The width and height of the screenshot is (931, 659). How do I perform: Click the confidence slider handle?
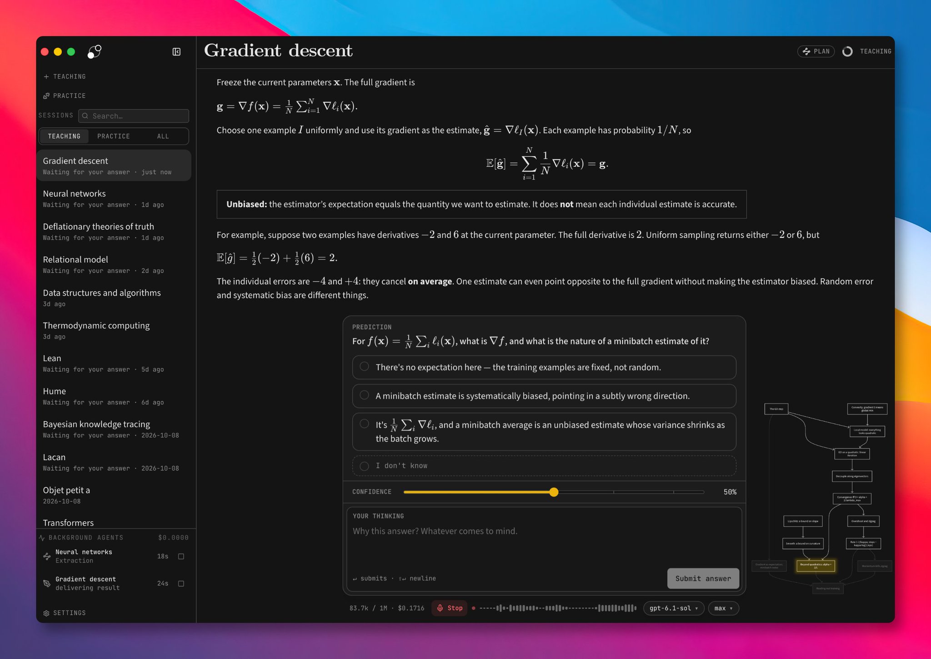coord(554,492)
